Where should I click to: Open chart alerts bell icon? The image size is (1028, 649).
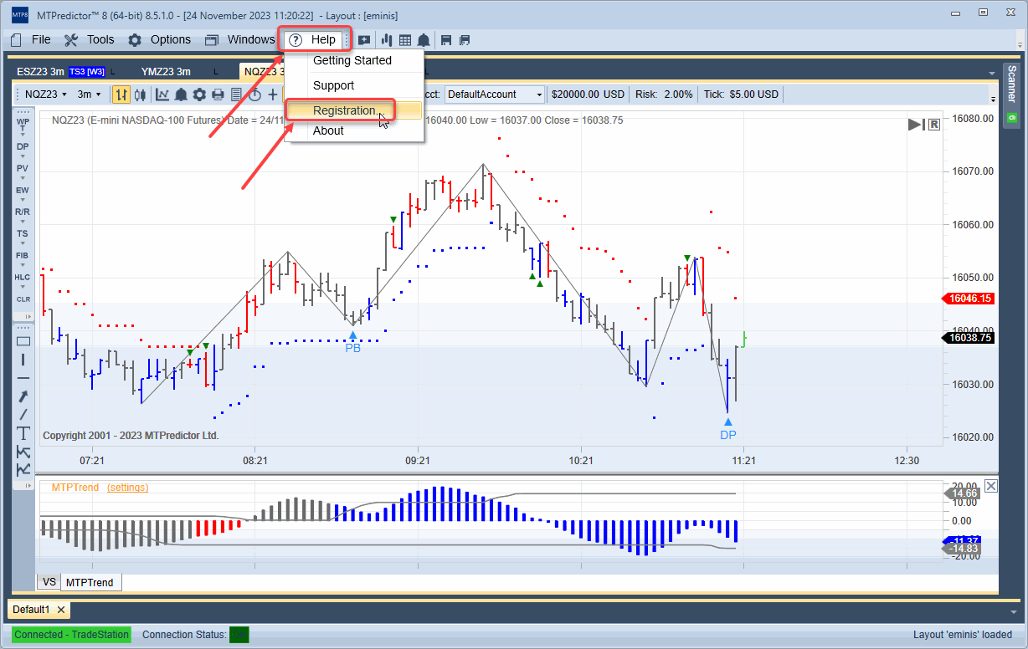(x=181, y=95)
